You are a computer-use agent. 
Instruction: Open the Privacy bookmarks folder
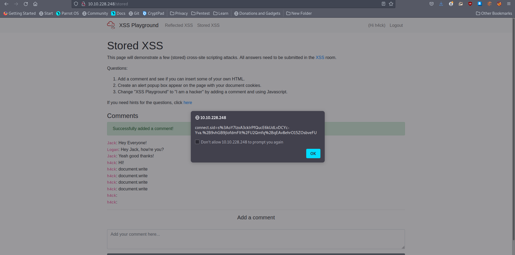coord(179,13)
